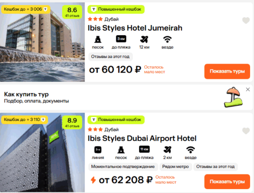Click Wi-Fi icon for Dubai Airport Hotel
The width and height of the screenshot is (254, 193).
tap(190, 149)
